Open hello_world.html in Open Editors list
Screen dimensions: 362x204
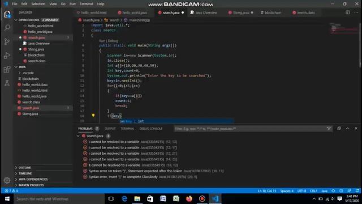click(x=41, y=26)
